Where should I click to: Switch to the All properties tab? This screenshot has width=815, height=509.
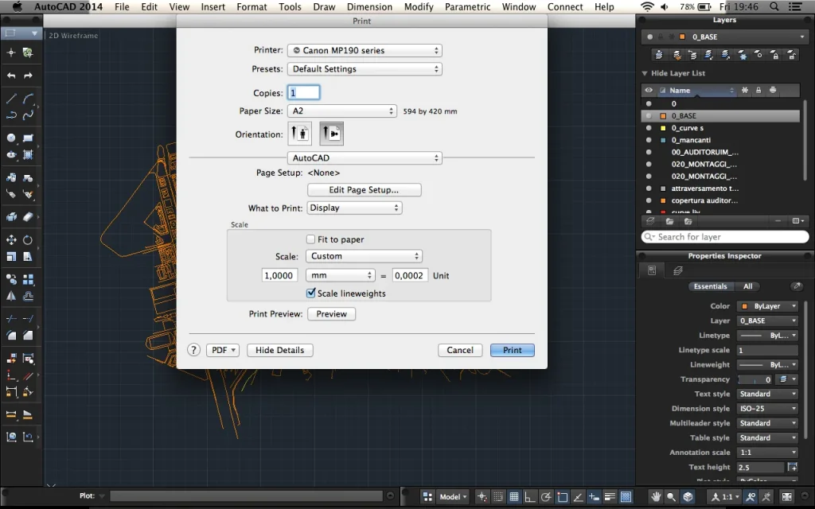click(747, 286)
